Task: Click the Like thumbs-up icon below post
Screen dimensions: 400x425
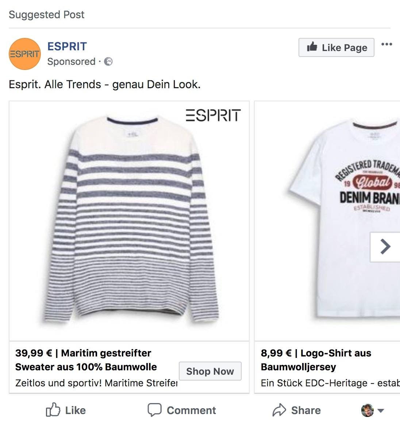Action: [x=53, y=410]
